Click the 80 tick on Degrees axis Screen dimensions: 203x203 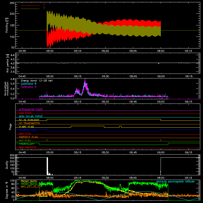[13, 184]
